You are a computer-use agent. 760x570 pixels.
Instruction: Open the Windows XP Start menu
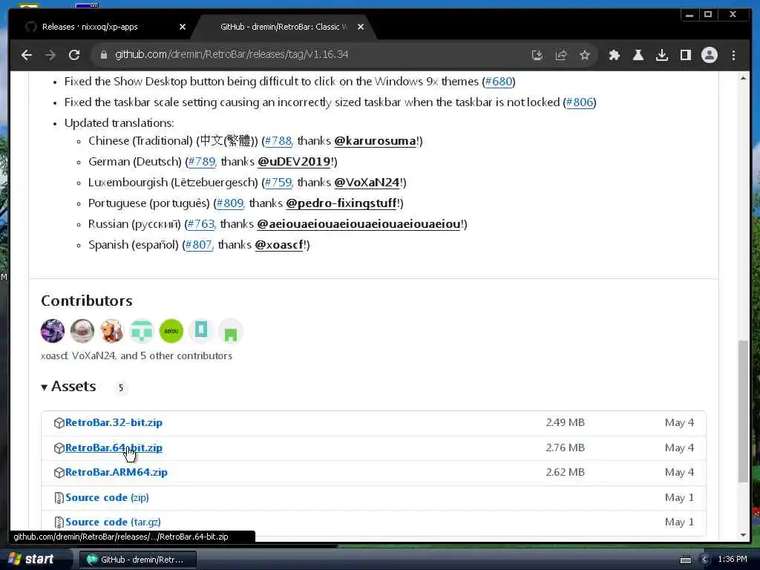tap(32, 560)
